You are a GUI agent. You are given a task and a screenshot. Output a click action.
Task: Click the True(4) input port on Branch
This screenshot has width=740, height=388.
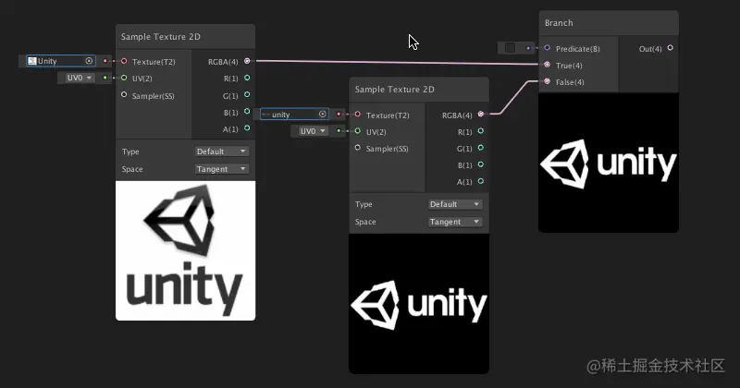coord(547,65)
